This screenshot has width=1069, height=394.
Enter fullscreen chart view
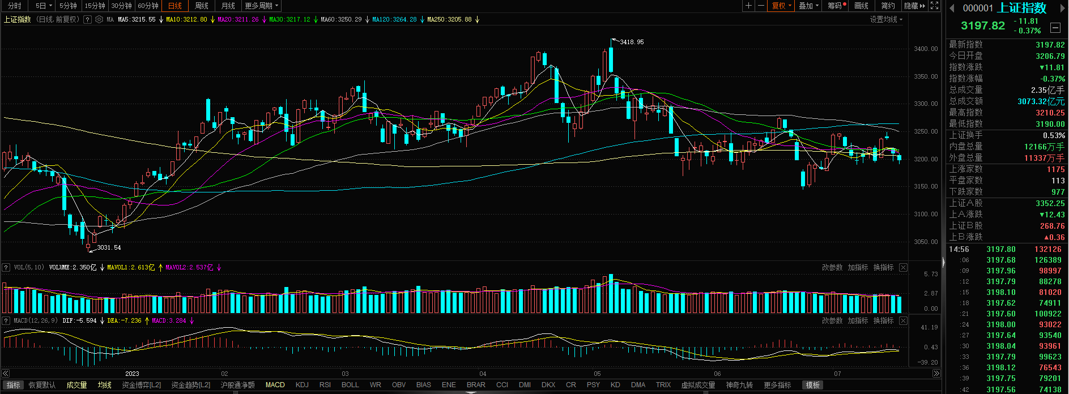click(935, 6)
